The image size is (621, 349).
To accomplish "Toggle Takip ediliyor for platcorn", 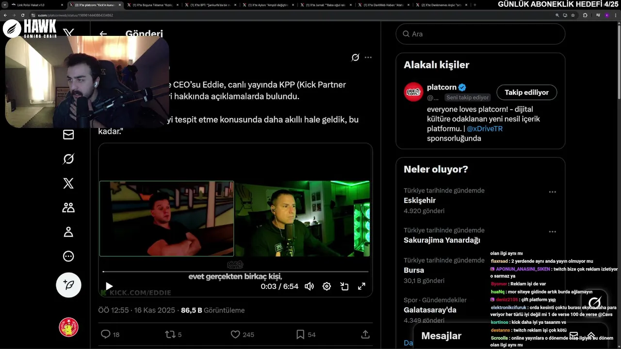I will (526, 92).
